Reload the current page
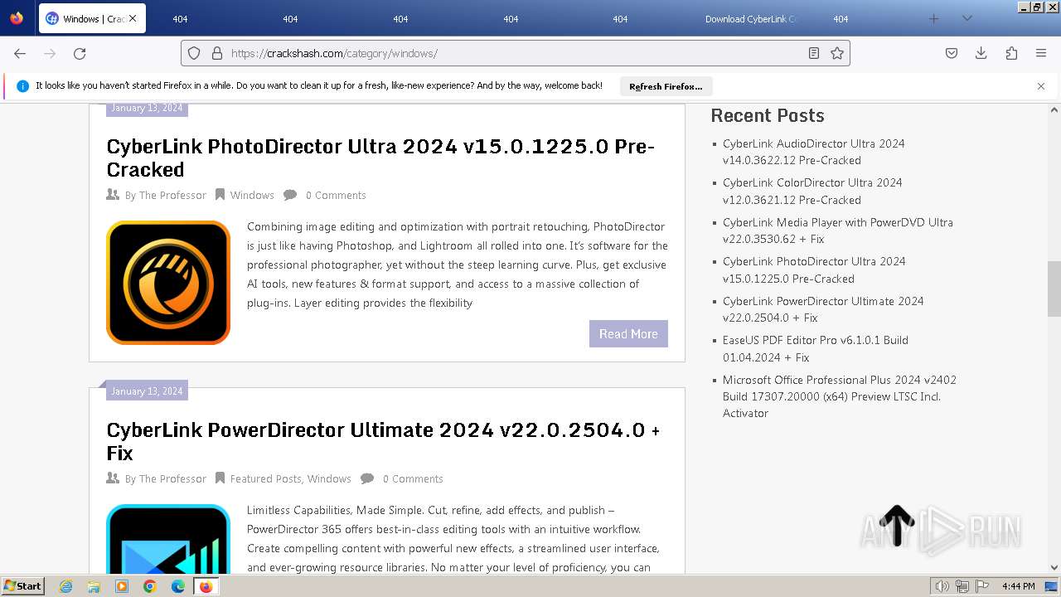Screen dimensions: 1061x597 (x=80, y=53)
